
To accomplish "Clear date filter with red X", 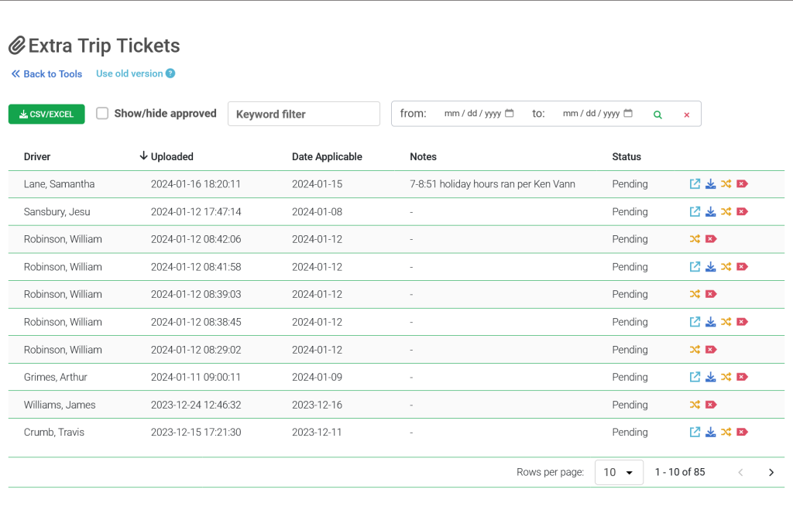I will click(x=686, y=115).
